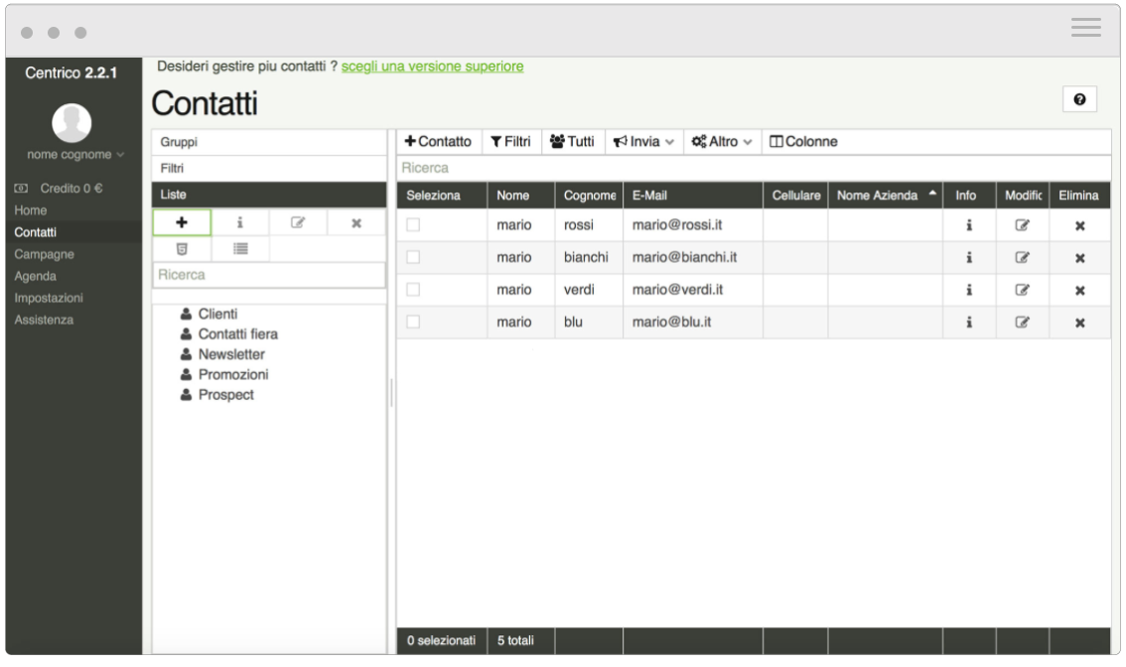Viewport: 1126px width, 667px height.
Task: Open the Invia dropdown
Action: [x=642, y=141]
